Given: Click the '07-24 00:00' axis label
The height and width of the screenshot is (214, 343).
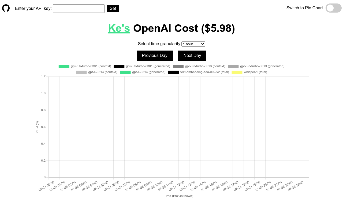Looking at the screenshot, I should point(47,186).
